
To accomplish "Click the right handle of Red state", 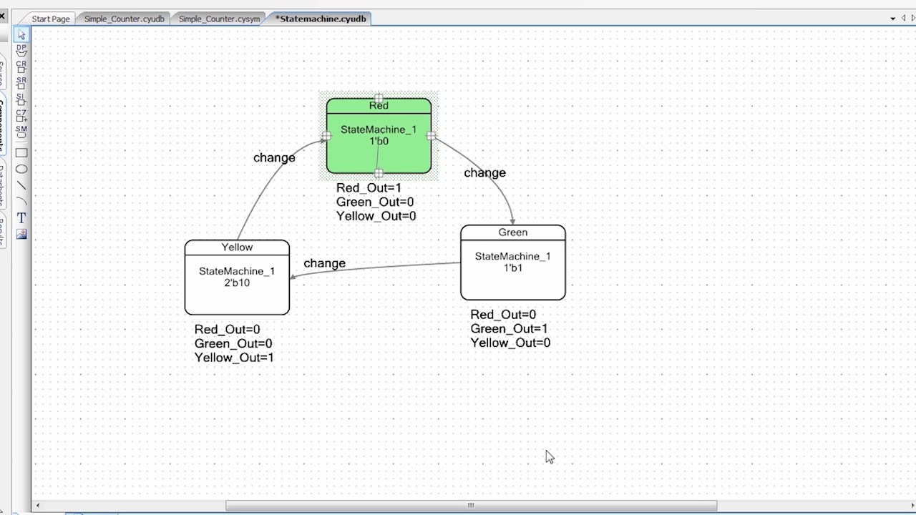I will [x=432, y=136].
